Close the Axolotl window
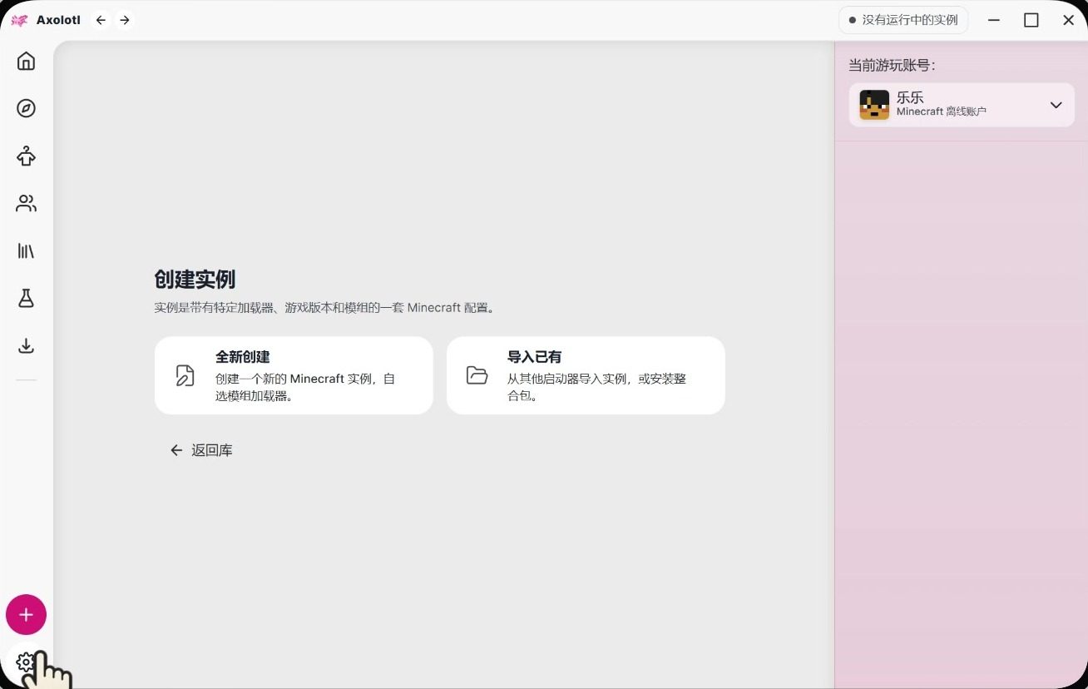This screenshot has height=689, width=1088. [1069, 20]
